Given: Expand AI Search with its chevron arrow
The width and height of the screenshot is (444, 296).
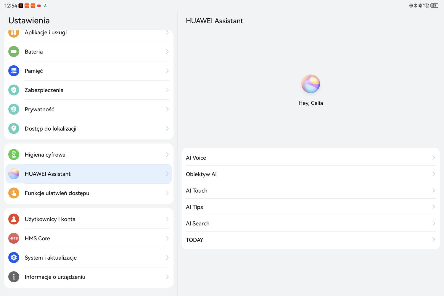Looking at the screenshot, I should (x=434, y=223).
